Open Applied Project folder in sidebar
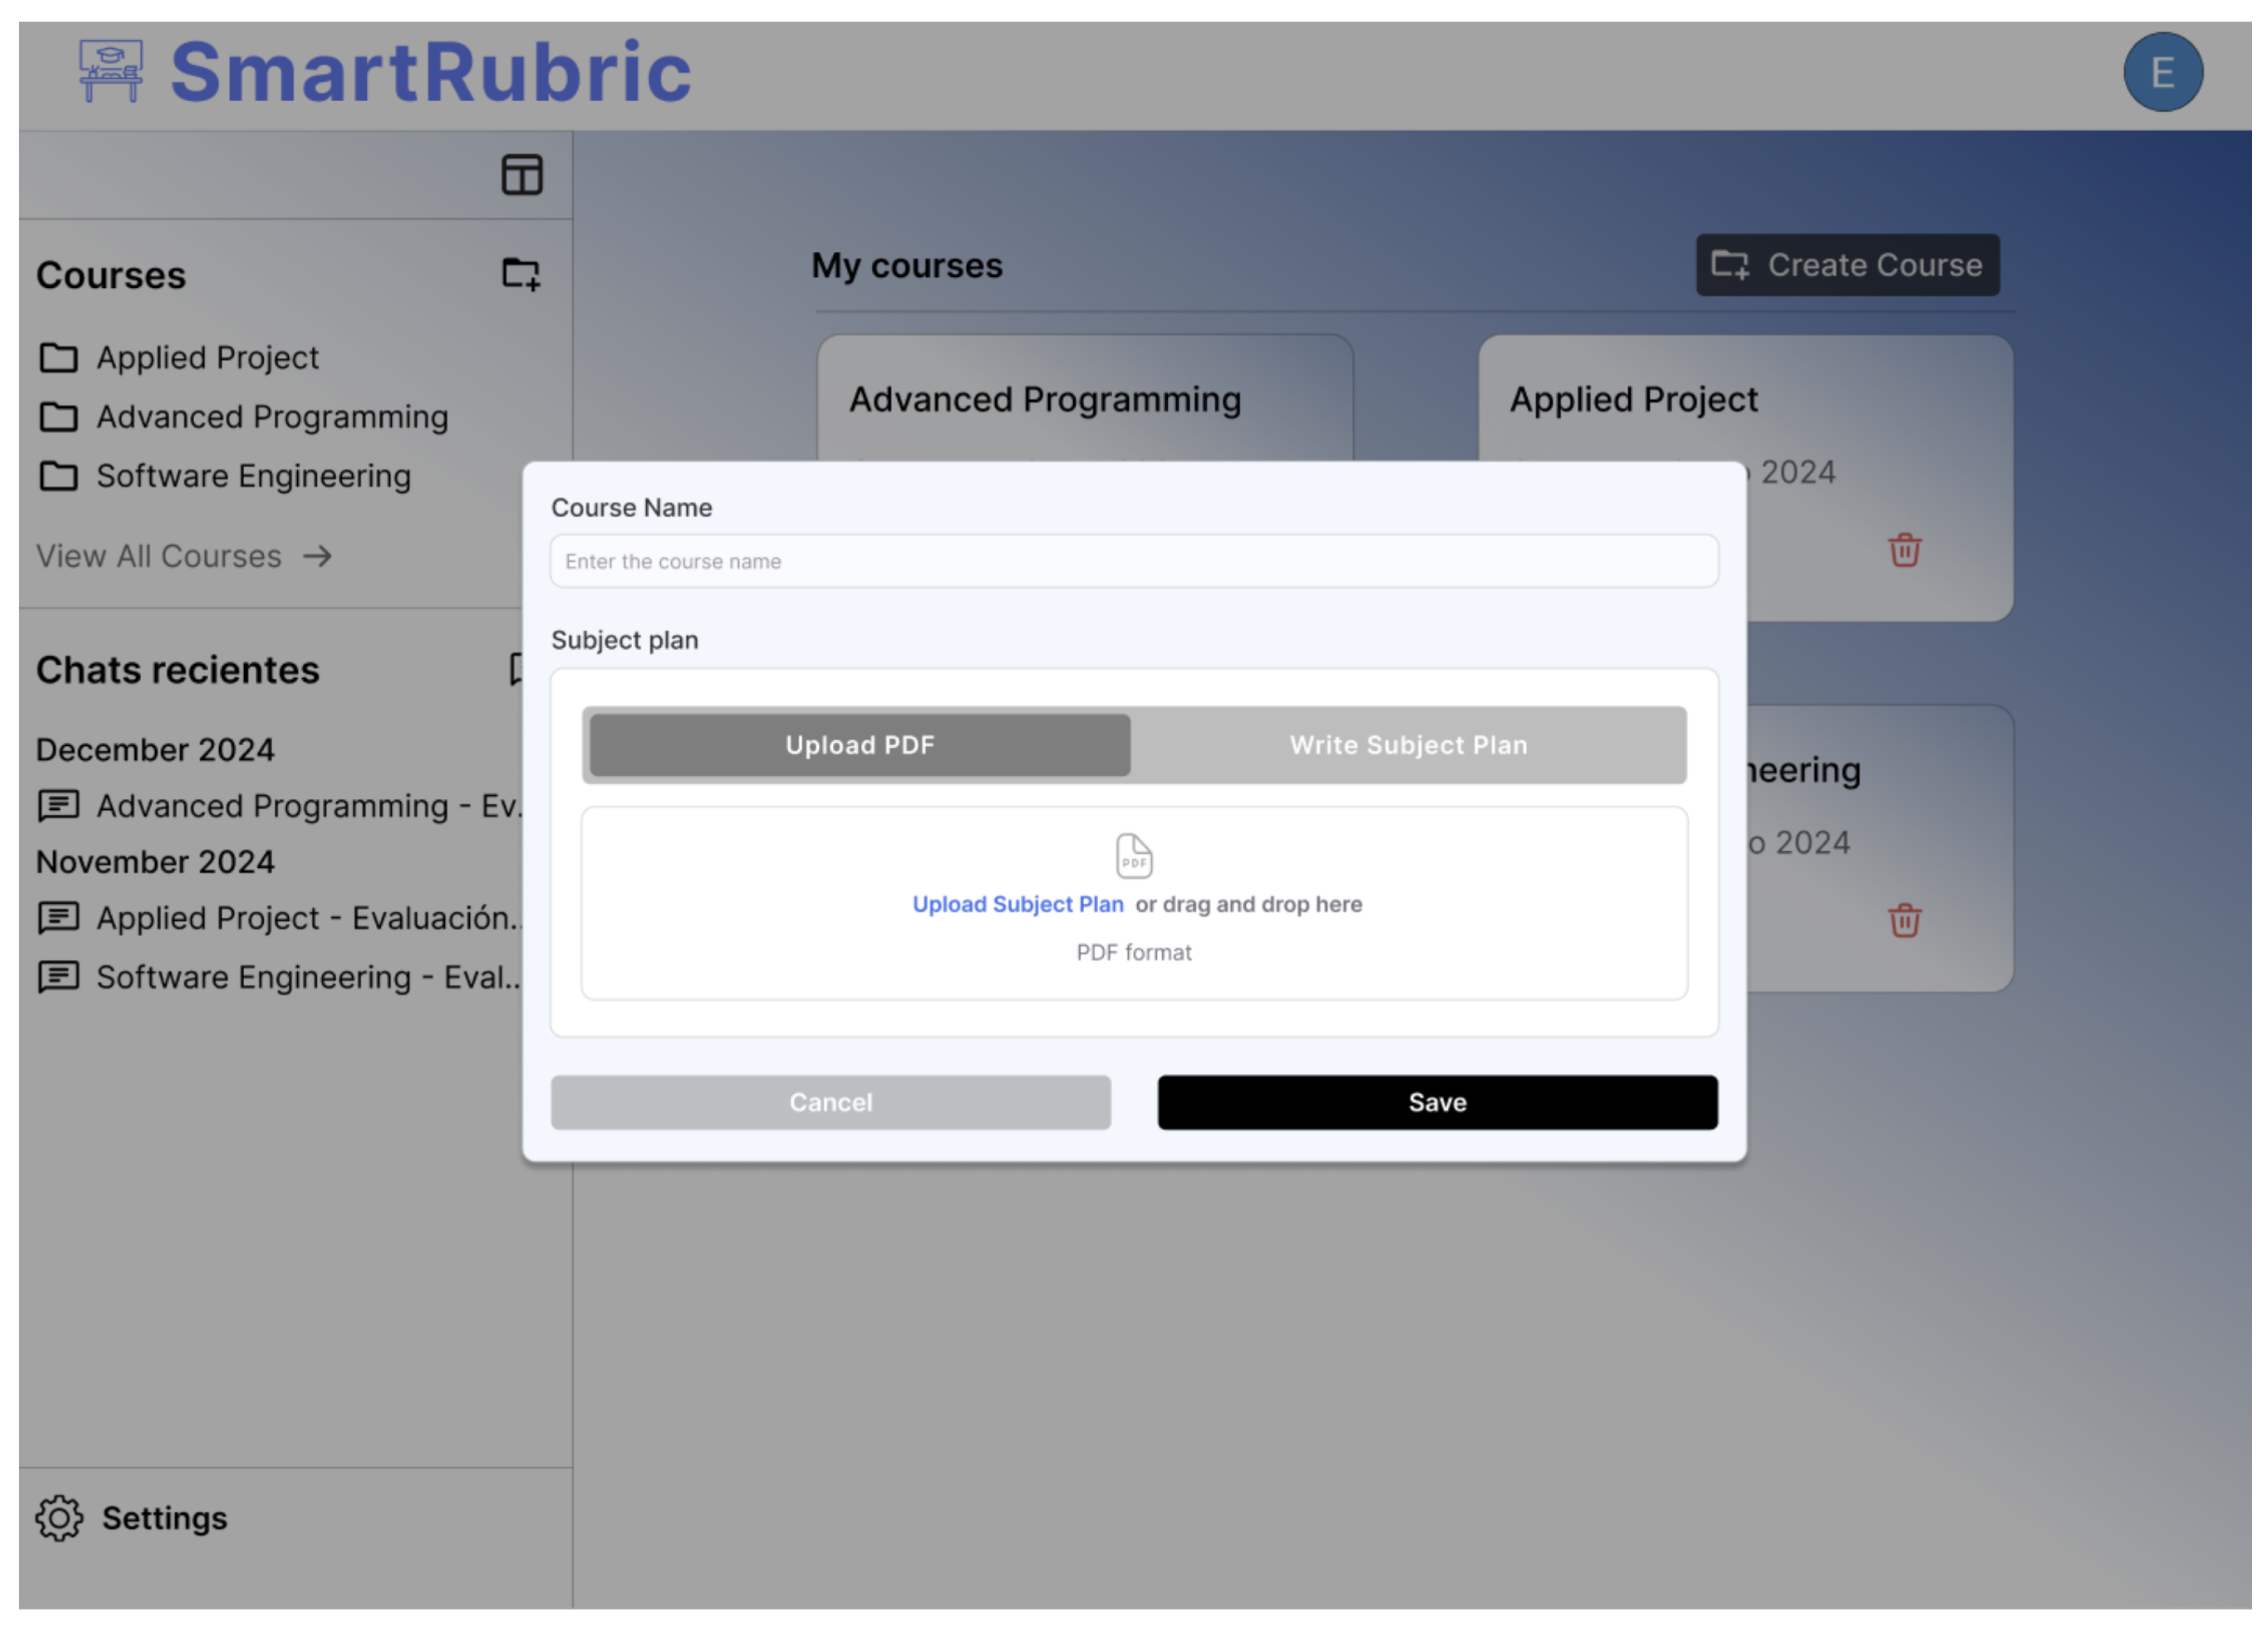 pyautogui.click(x=207, y=358)
